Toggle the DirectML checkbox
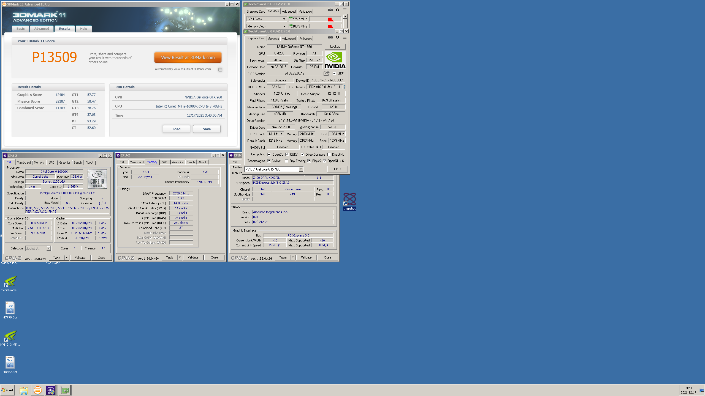This screenshot has height=396, width=705. tap(329, 154)
